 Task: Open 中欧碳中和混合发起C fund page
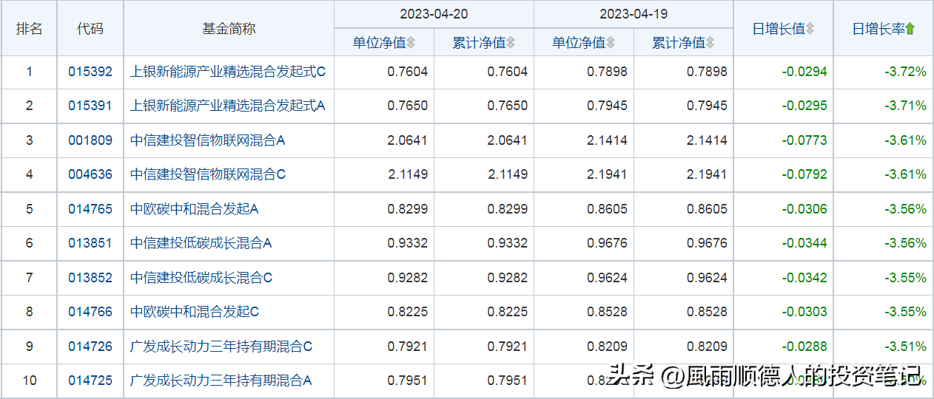(x=195, y=312)
